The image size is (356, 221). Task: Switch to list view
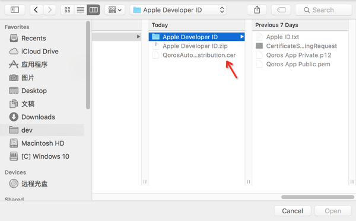(x=80, y=9)
